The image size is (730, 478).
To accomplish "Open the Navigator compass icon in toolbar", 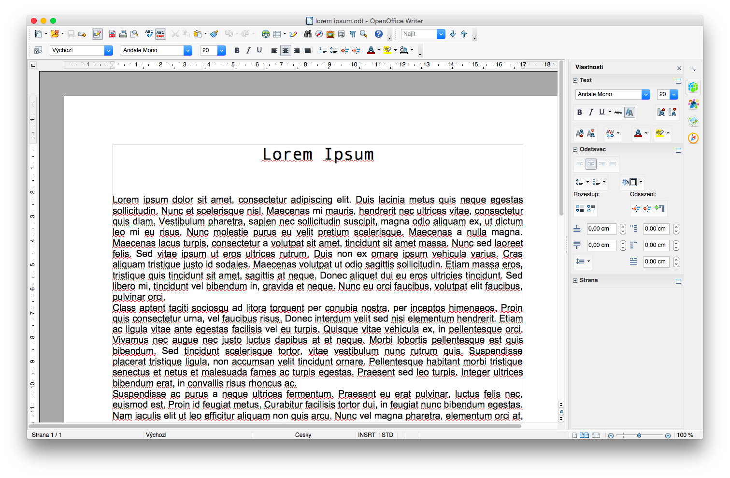I will coord(319,34).
